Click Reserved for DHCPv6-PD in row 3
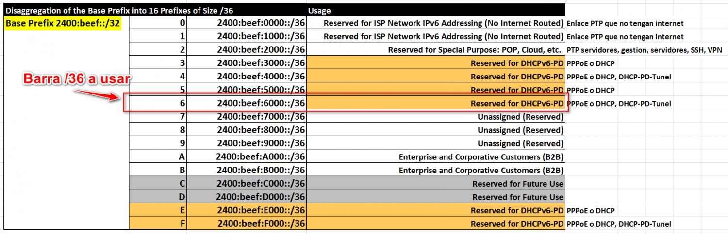The width and height of the screenshot is (728, 234). (x=516, y=63)
